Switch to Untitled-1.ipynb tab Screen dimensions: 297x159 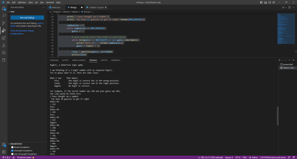[96, 7]
